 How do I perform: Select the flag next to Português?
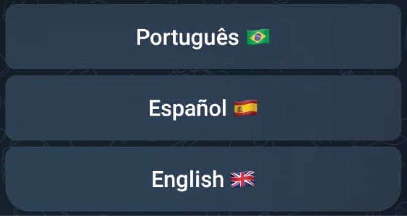click(x=258, y=37)
